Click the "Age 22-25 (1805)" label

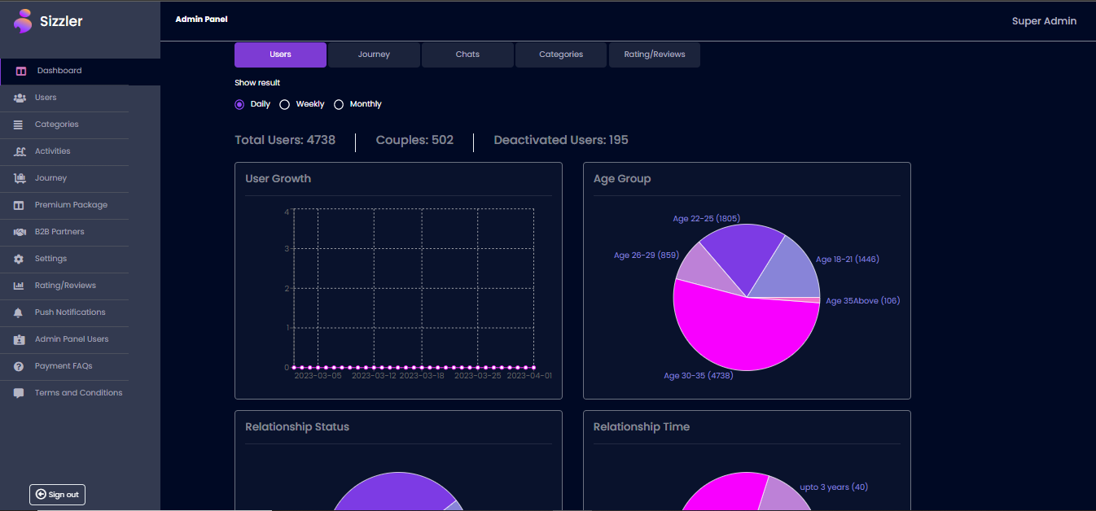coord(707,218)
